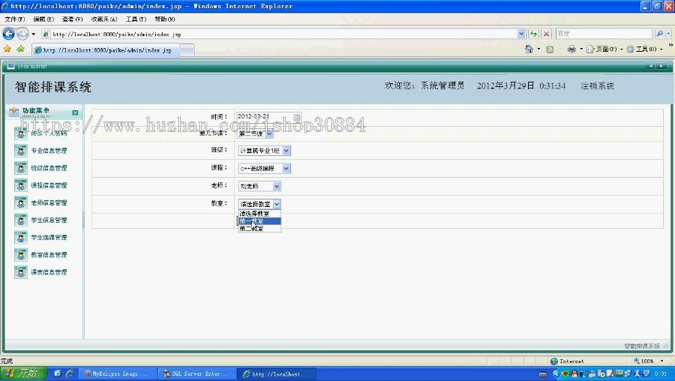Open the 课程 dropdown
The image size is (675, 381).
click(264, 168)
